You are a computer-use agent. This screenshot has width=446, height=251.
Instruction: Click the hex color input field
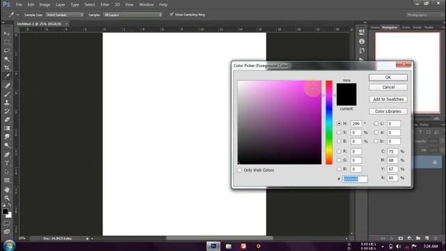coord(355,178)
